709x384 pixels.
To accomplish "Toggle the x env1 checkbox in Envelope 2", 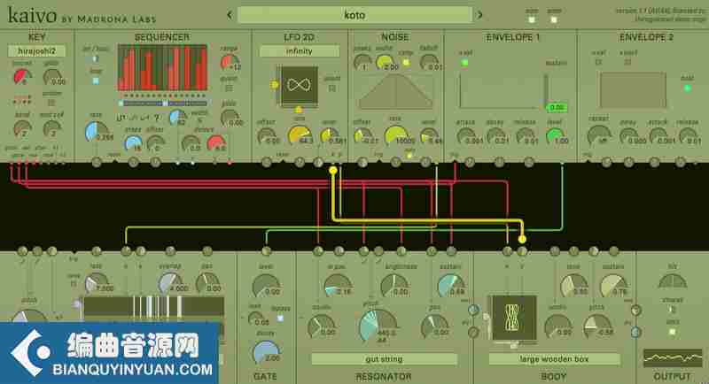I will 627,62.
